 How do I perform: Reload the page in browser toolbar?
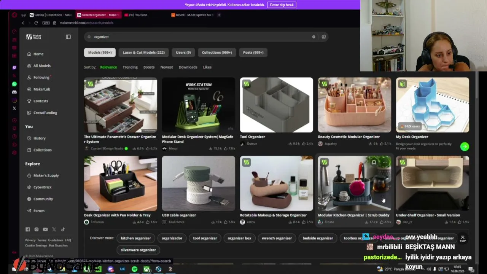pos(36,23)
